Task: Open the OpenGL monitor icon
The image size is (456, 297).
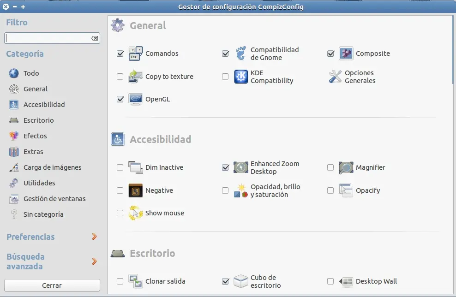Action: click(136, 100)
